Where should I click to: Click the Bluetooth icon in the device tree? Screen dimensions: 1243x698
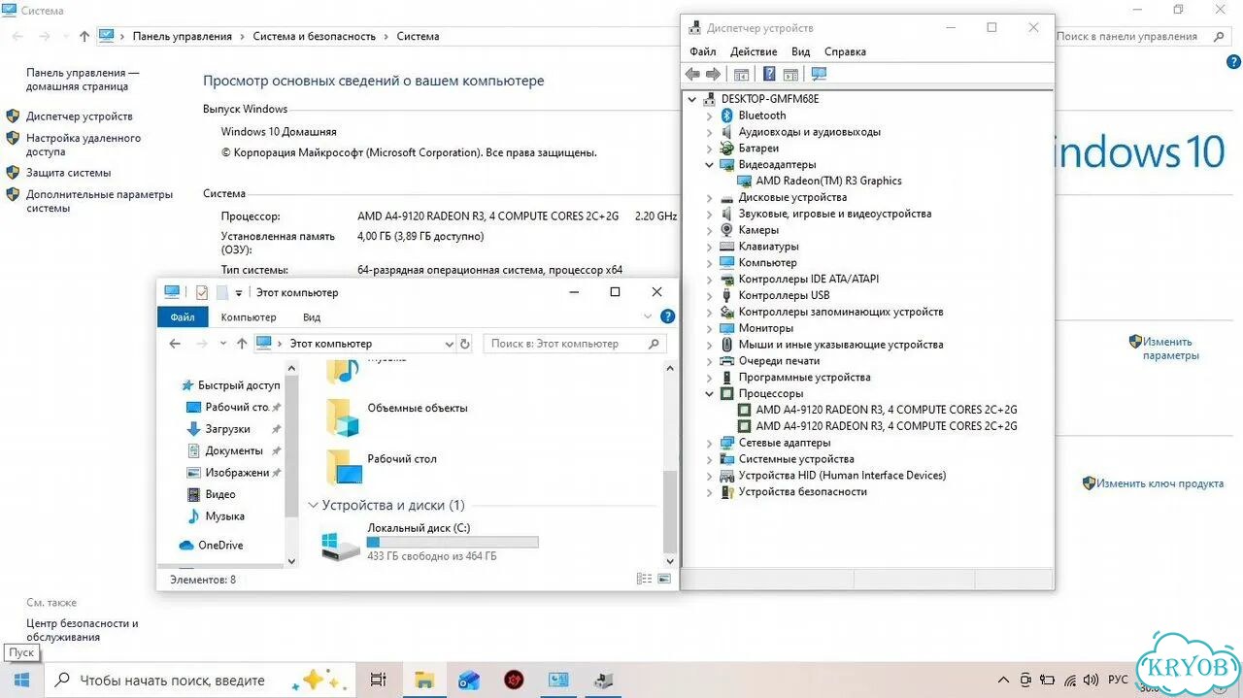[x=727, y=116]
